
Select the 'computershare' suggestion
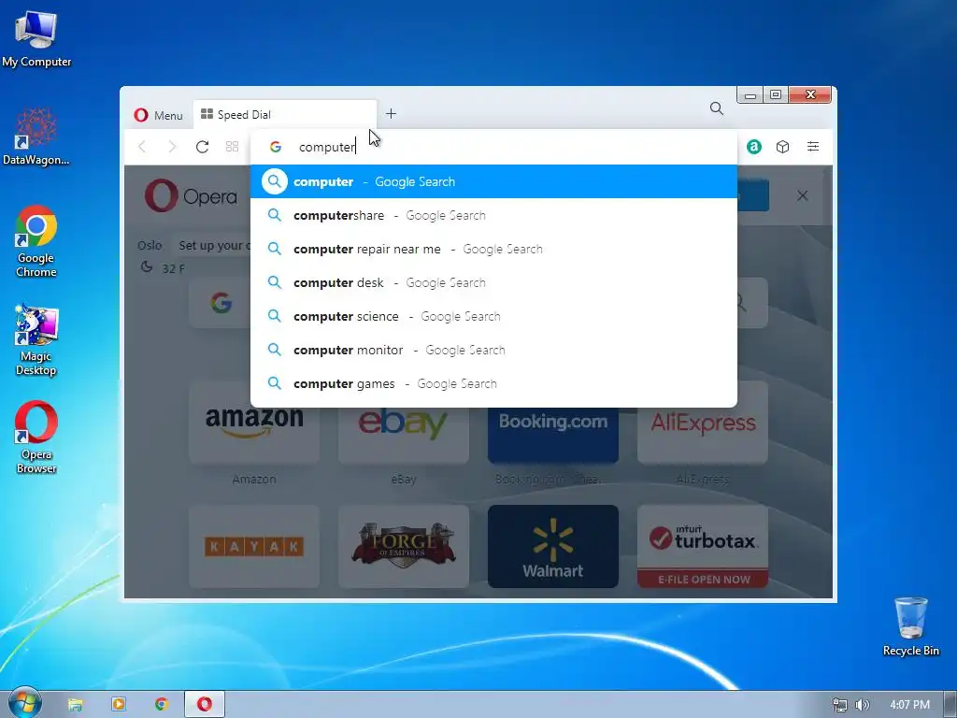tap(493, 216)
